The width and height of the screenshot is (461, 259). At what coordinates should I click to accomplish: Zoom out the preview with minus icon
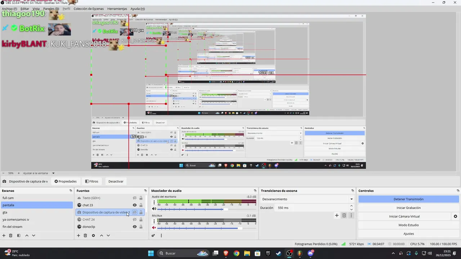coord(3,173)
